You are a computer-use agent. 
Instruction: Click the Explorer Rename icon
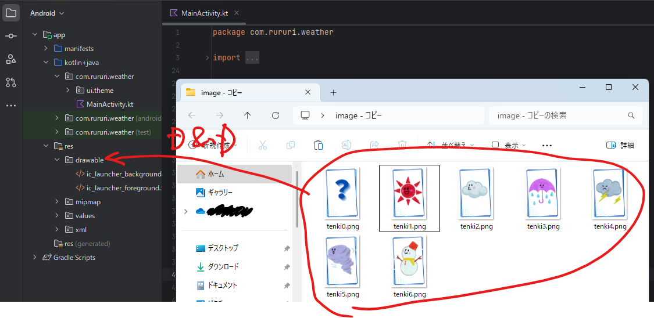[346, 145]
